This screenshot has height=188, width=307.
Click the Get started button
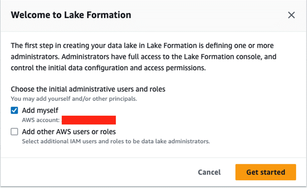265,172
